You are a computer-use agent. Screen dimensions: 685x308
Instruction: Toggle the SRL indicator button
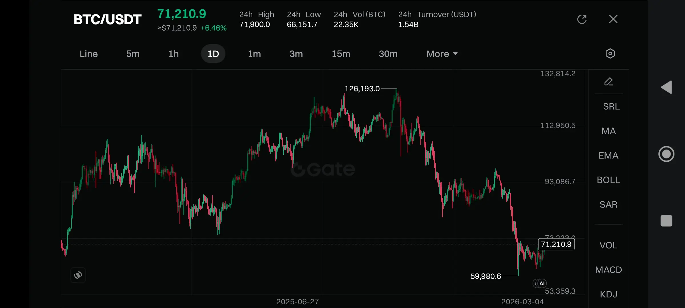pyautogui.click(x=611, y=106)
